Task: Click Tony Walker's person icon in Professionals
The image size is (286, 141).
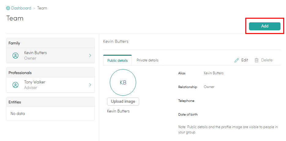Action: [15, 85]
